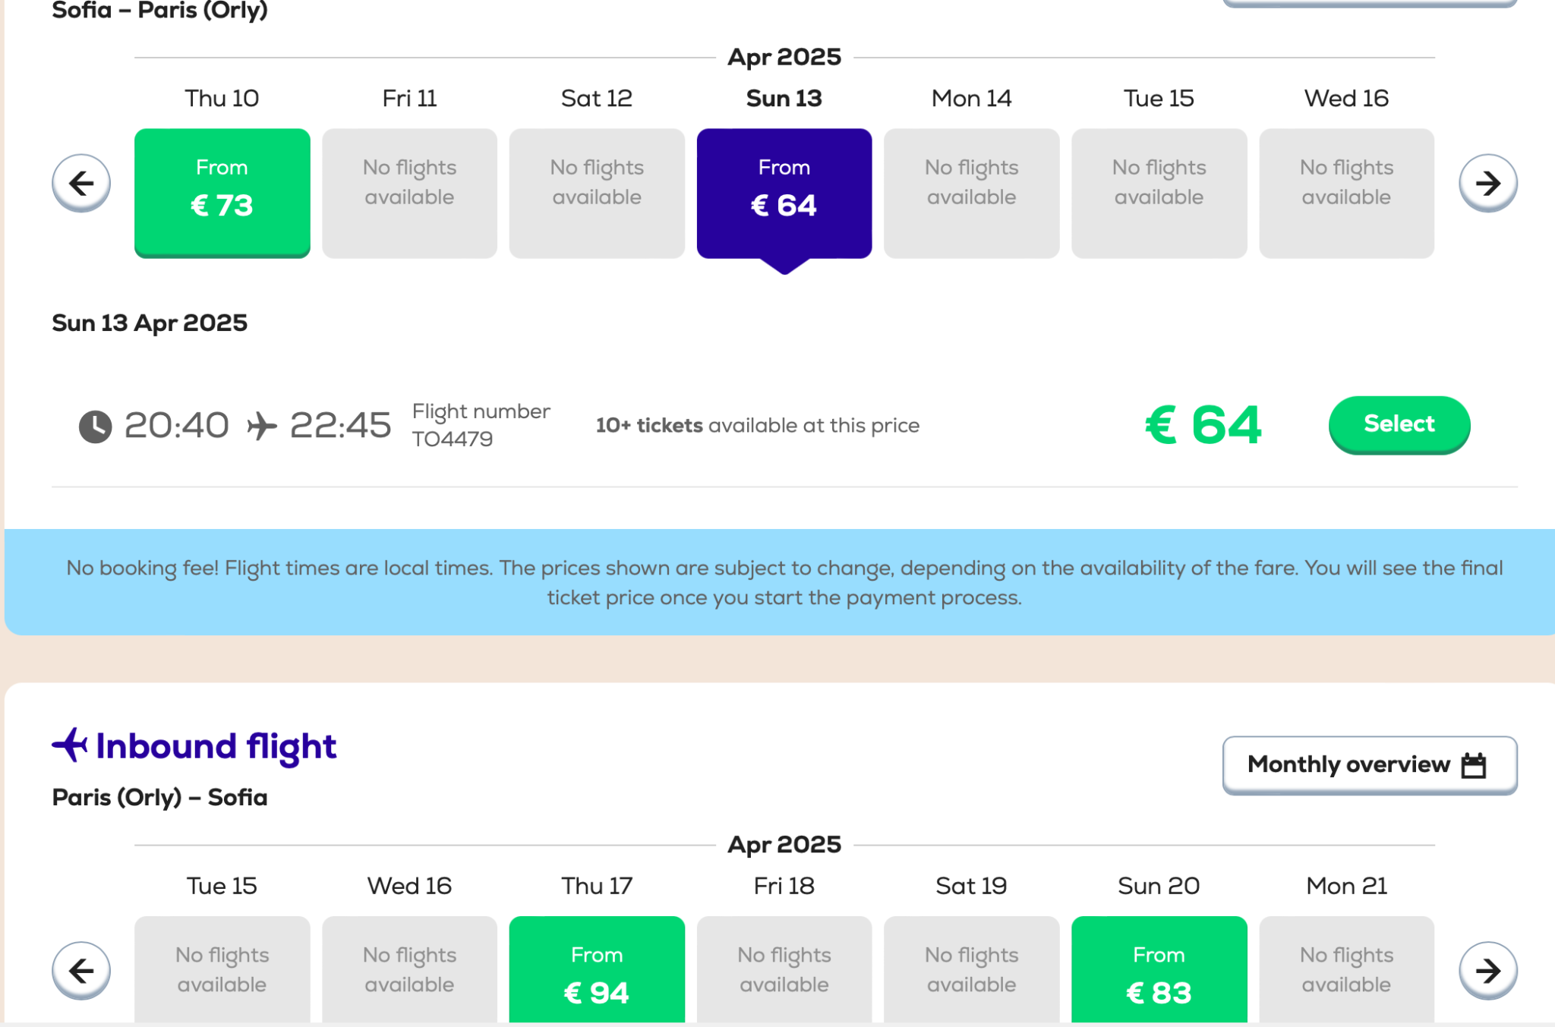Click the Inbound flight plane icon
The height and width of the screenshot is (1027, 1555).
(x=70, y=745)
